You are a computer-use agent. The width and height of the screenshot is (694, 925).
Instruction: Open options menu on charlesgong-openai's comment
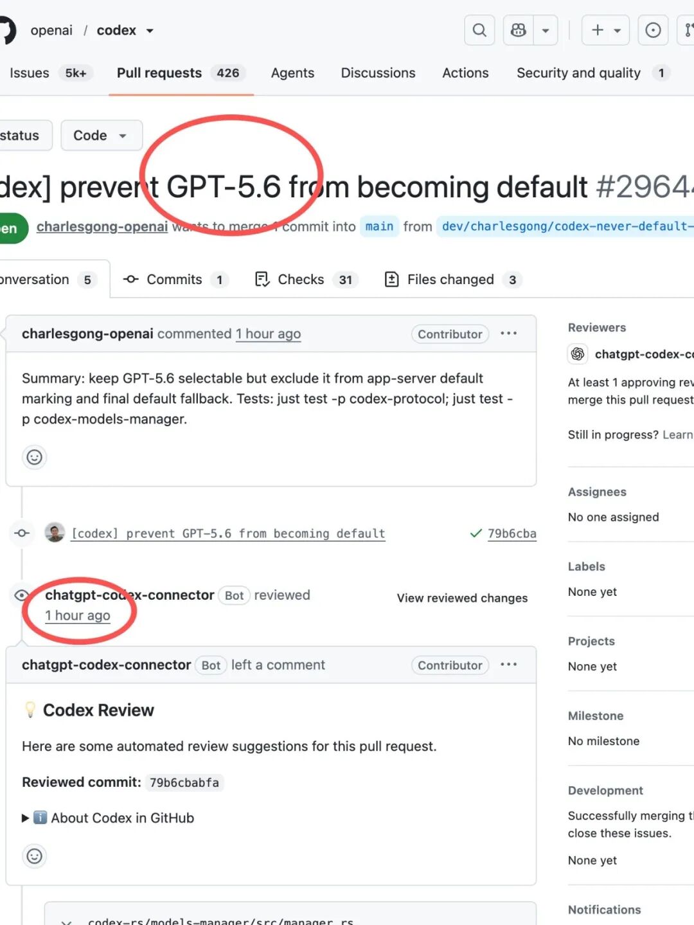coord(508,334)
